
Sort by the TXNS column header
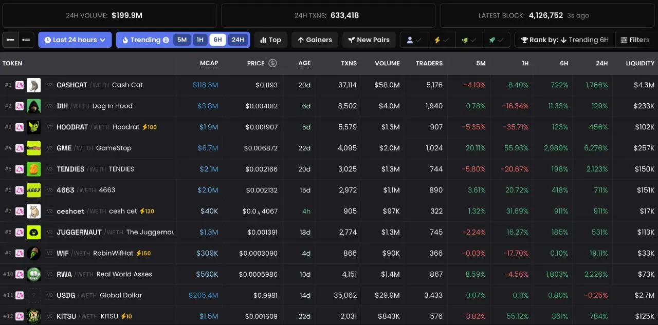[x=349, y=63]
